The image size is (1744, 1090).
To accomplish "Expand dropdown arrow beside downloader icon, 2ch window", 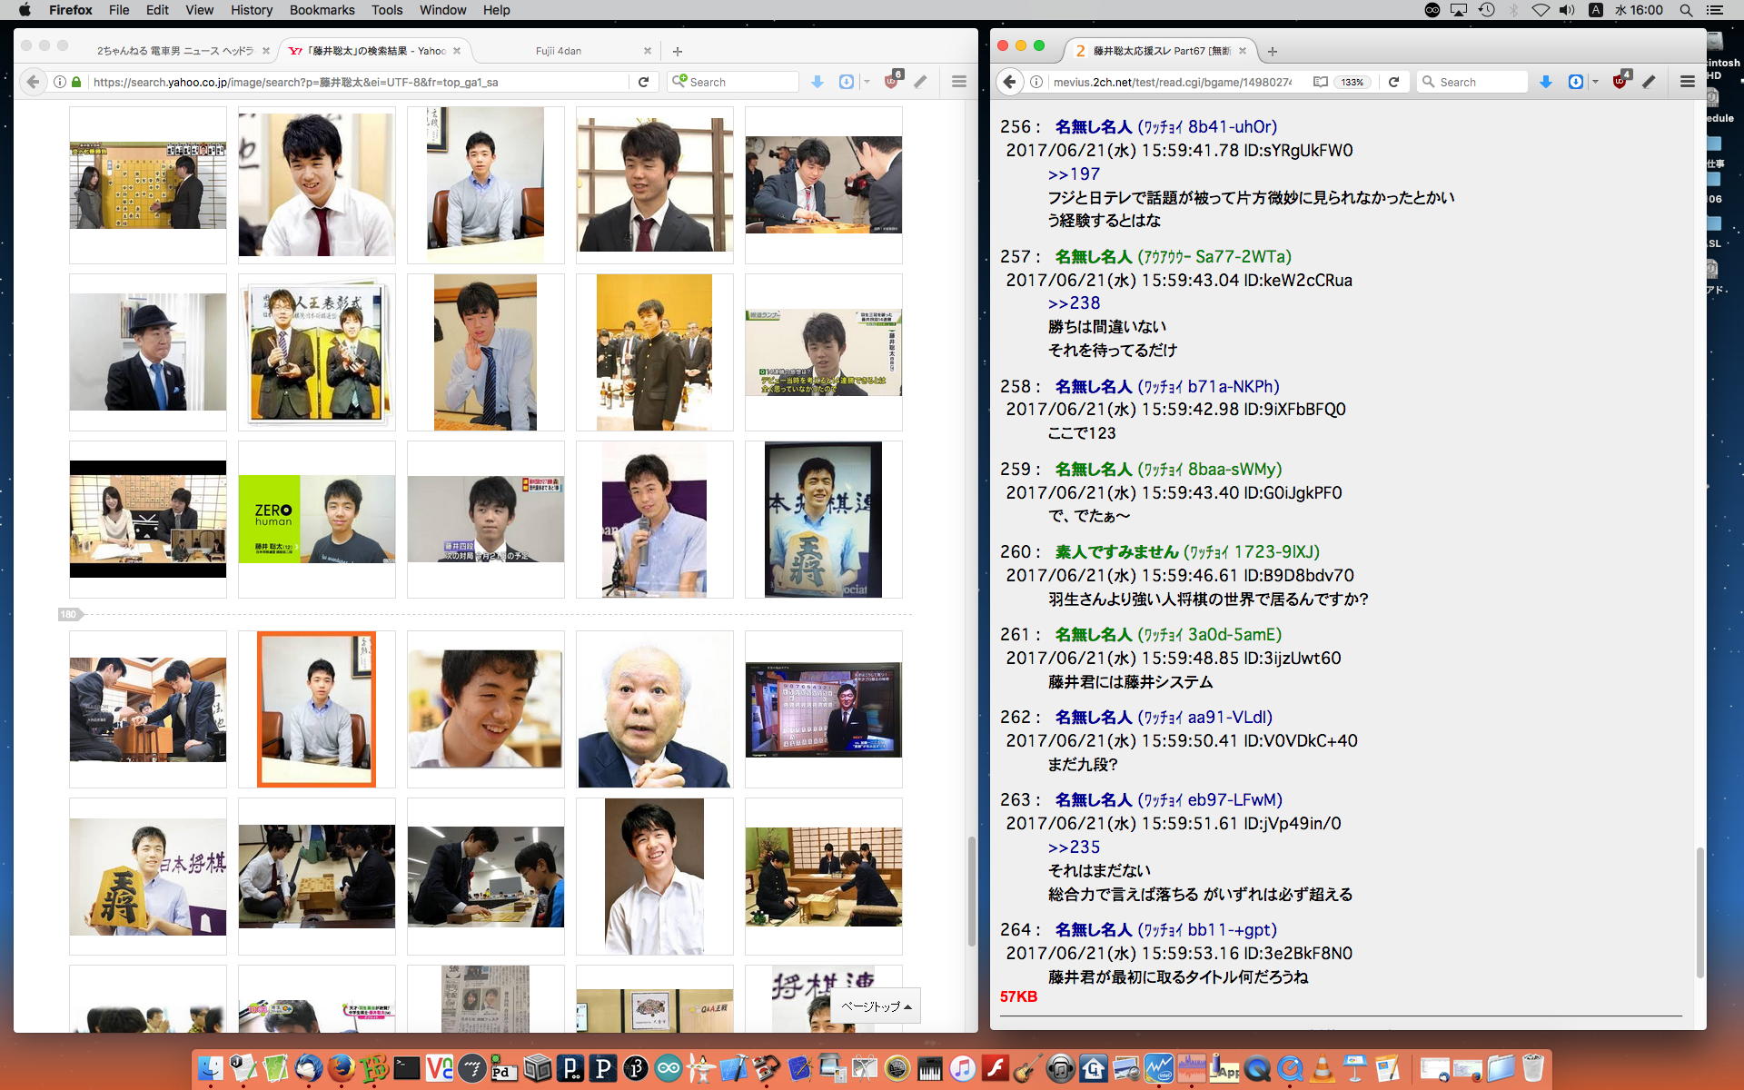I will pyautogui.click(x=1595, y=82).
